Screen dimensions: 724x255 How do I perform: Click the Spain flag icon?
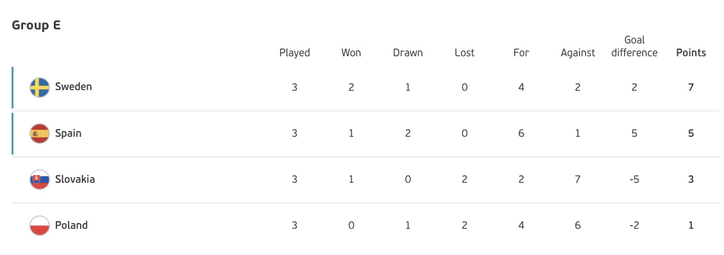pos(40,134)
